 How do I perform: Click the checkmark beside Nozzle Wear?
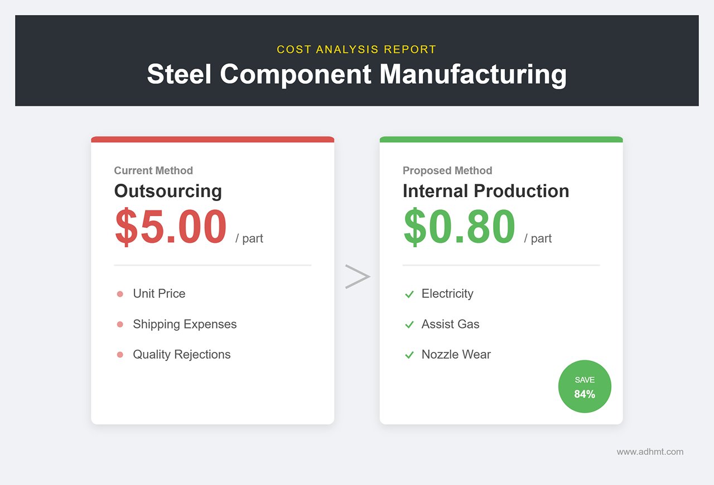point(409,355)
